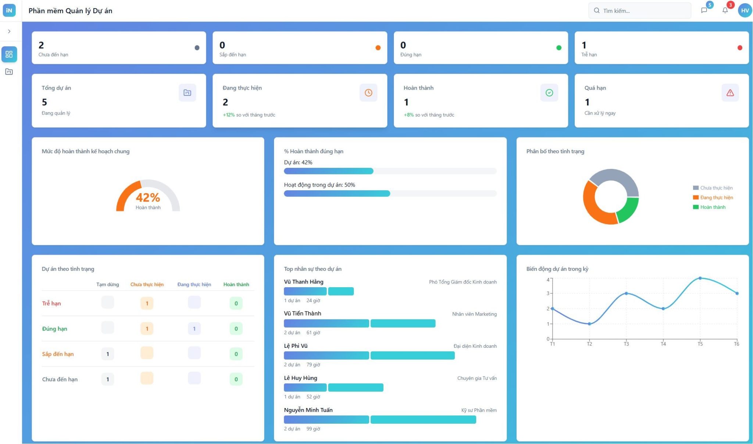Click the 'Vũ Thanh Hằng' personnel name
Screen dimensions: 753x444
coord(303,282)
